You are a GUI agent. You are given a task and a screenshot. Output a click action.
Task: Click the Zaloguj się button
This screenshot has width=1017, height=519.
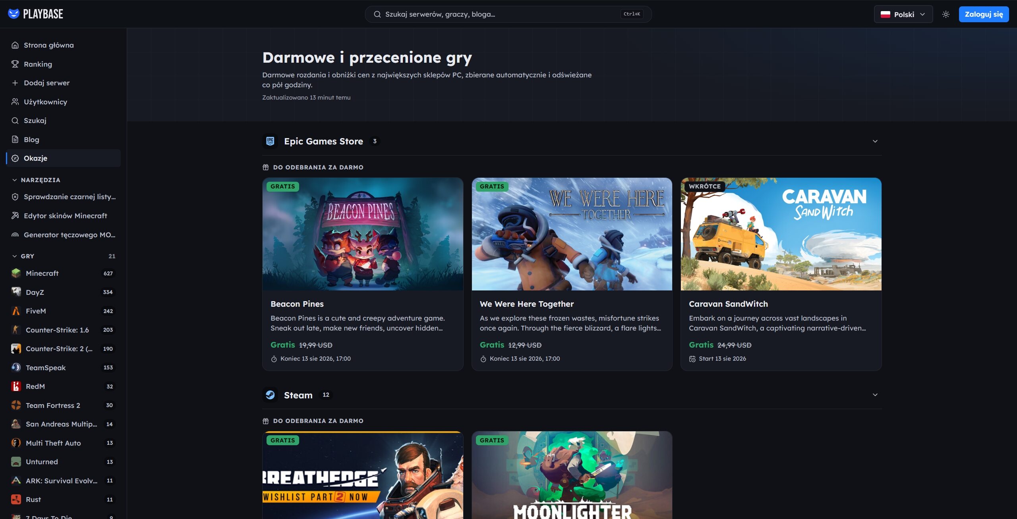[x=984, y=14]
